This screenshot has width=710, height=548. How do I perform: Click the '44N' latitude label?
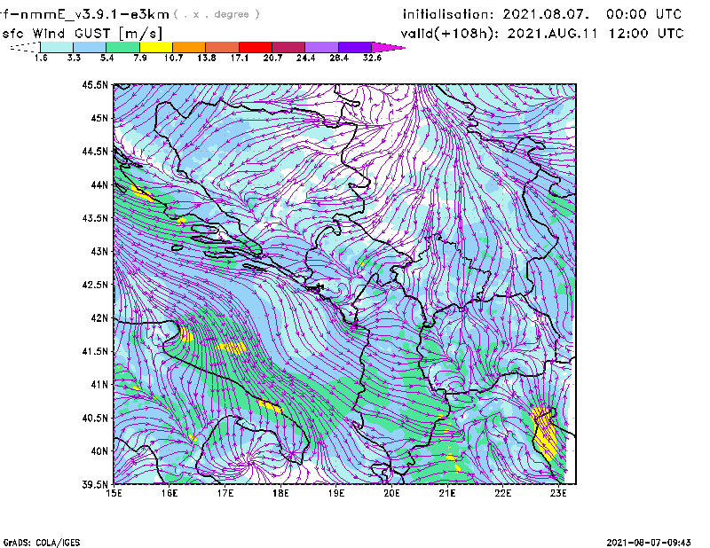click(99, 184)
